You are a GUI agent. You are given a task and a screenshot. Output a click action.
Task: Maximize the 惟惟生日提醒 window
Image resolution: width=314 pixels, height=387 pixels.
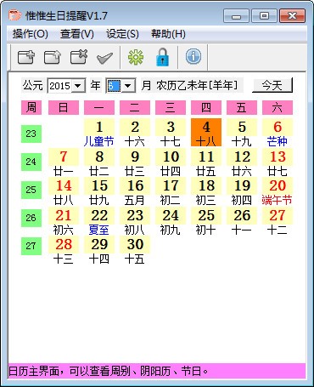pyautogui.click(x=264, y=15)
